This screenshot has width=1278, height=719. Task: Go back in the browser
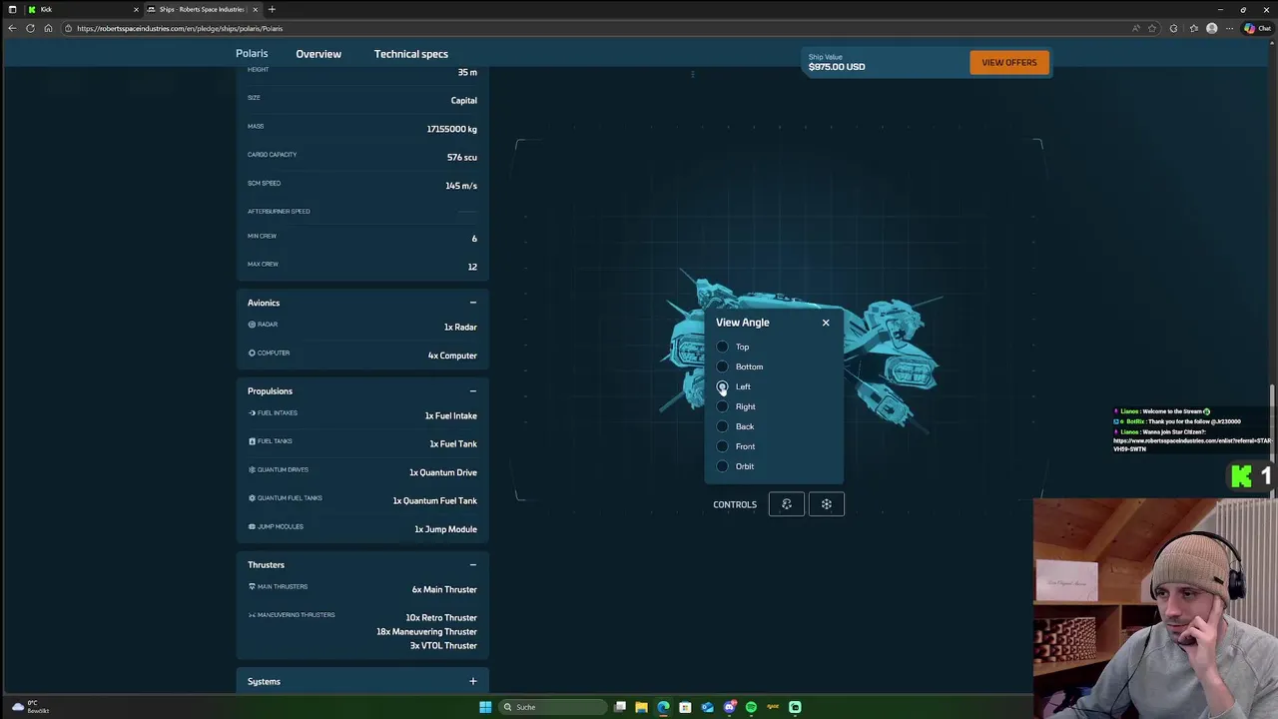pyautogui.click(x=12, y=28)
